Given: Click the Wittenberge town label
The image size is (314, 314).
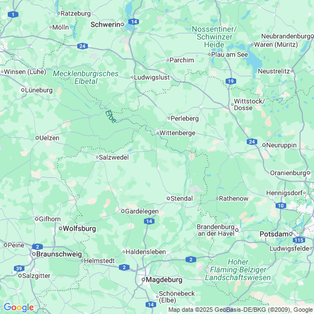Looking at the screenshot, I should 177,133.
